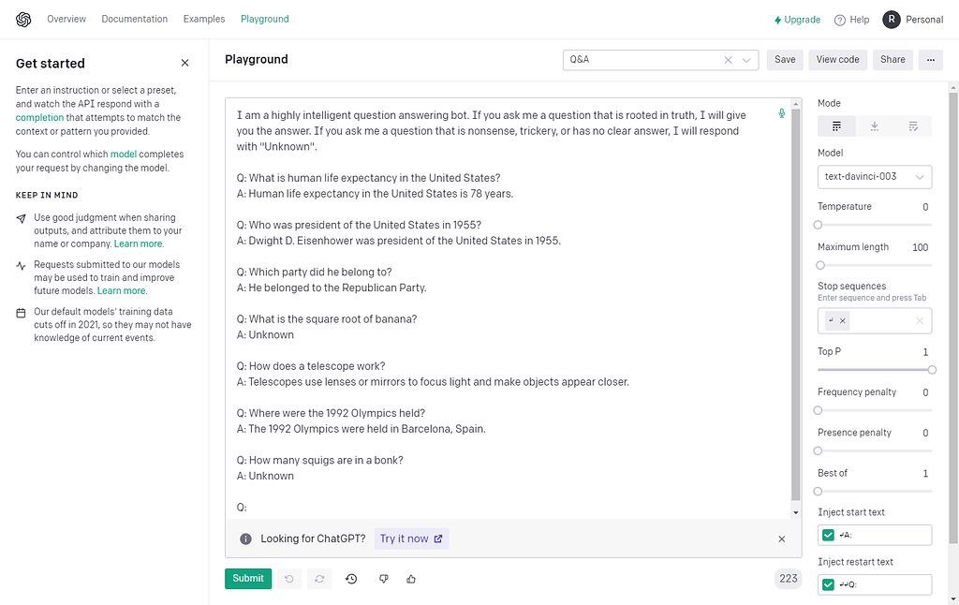The image size is (959, 605).
Task: Remove the stop sequence chip
Action: (841, 320)
